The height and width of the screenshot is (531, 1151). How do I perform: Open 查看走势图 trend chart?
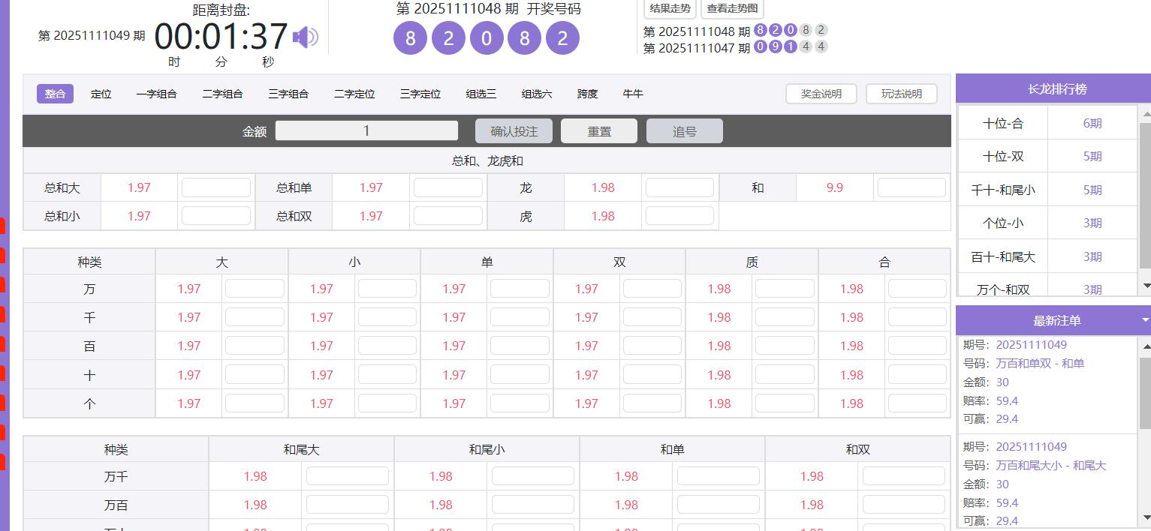click(x=731, y=10)
